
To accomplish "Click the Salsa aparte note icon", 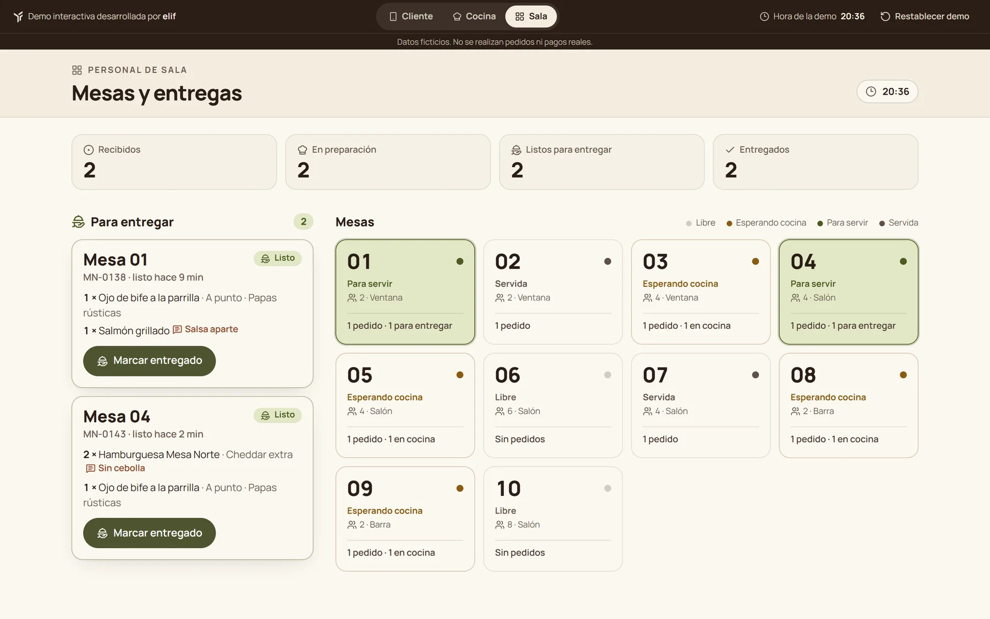I will click(x=177, y=329).
